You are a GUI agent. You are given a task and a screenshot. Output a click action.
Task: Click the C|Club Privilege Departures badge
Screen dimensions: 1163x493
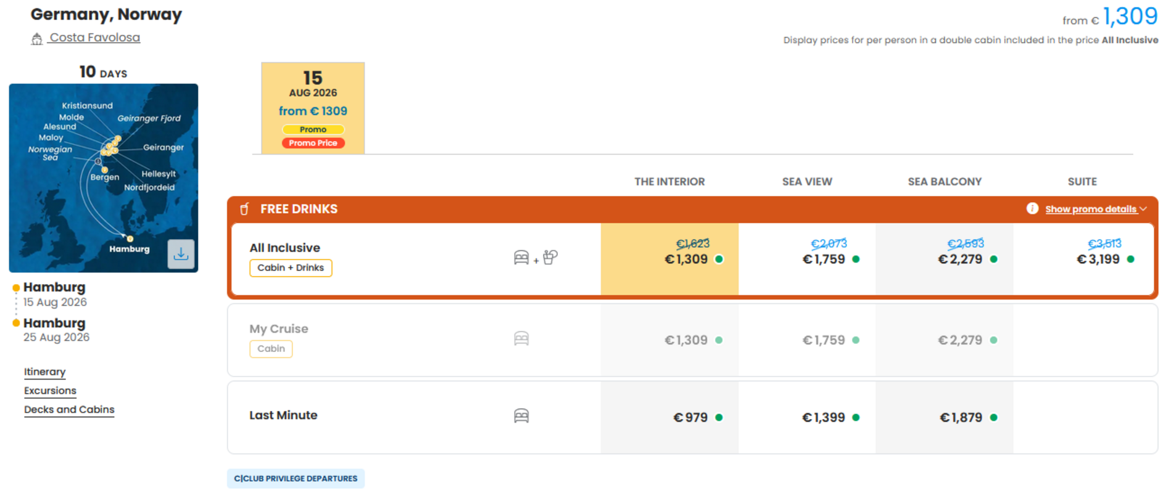tap(296, 478)
